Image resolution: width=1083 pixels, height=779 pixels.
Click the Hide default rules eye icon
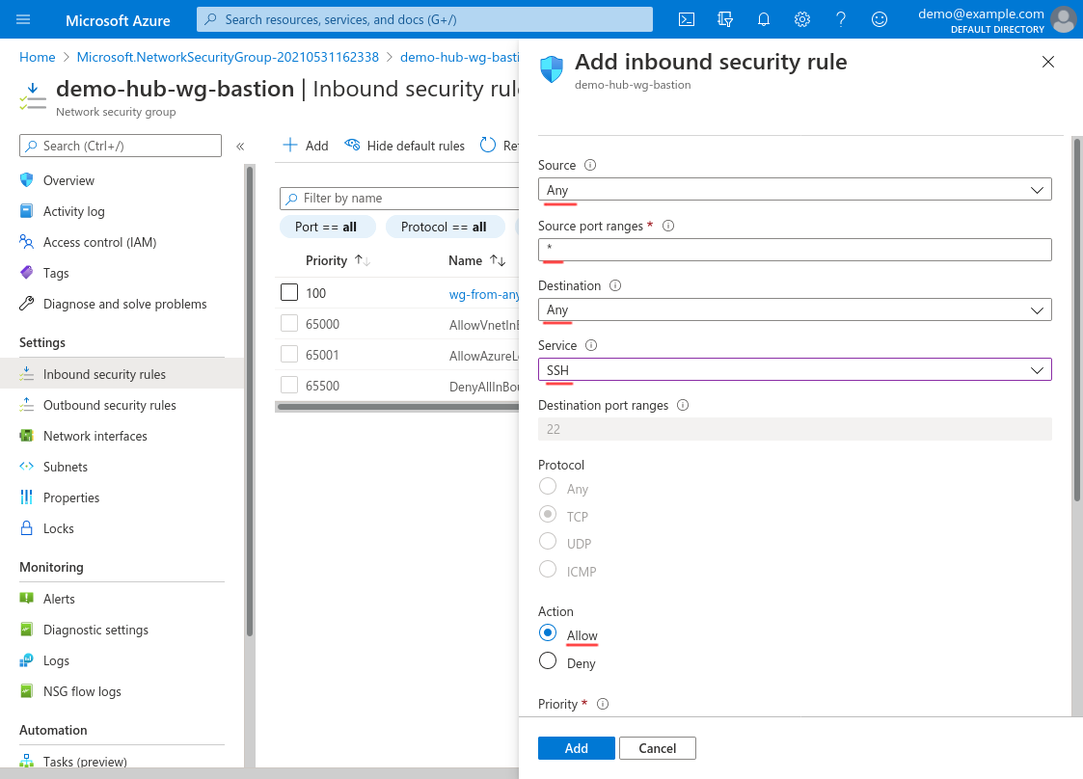(x=352, y=145)
